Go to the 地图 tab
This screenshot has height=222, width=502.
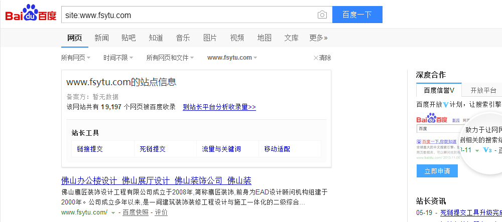pos(265,38)
